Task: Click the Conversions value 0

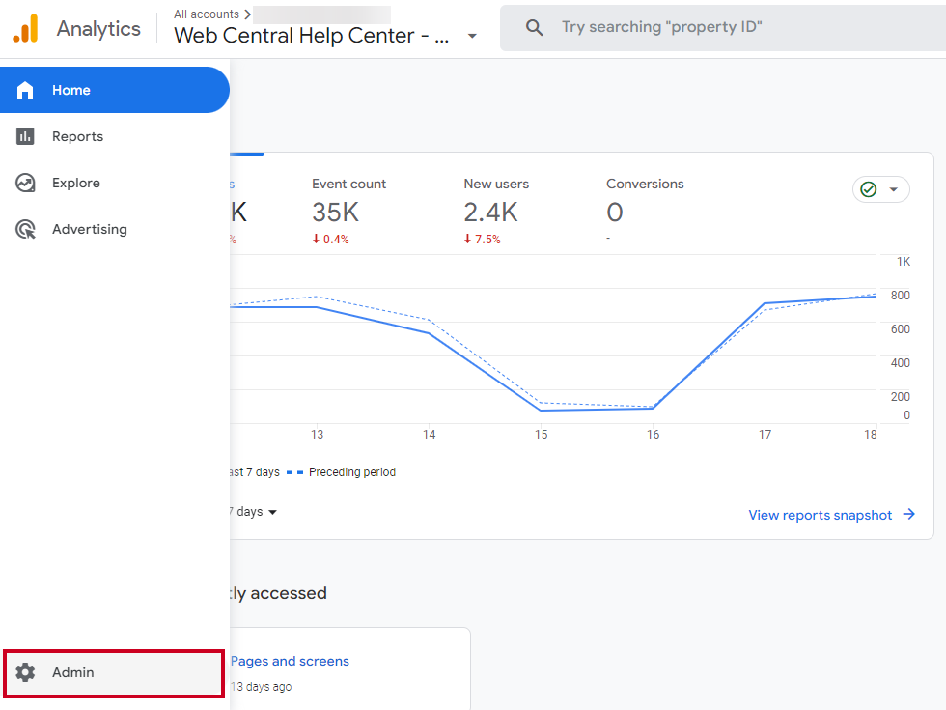Action: (615, 213)
